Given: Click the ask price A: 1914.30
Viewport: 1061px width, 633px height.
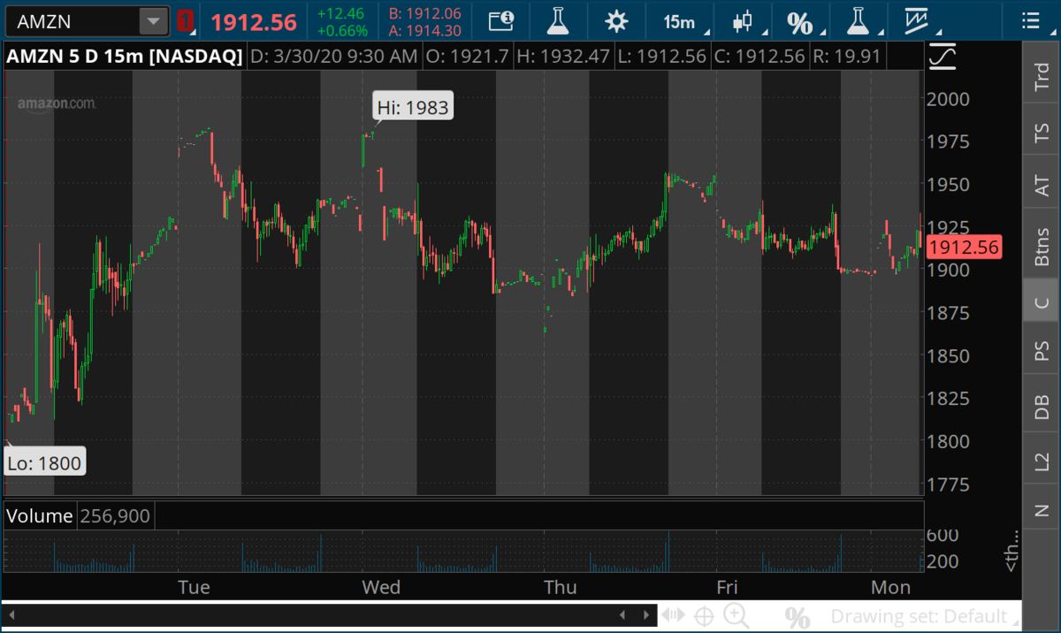Looking at the screenshot, I should pyautogui.click(x=425, y=30).
